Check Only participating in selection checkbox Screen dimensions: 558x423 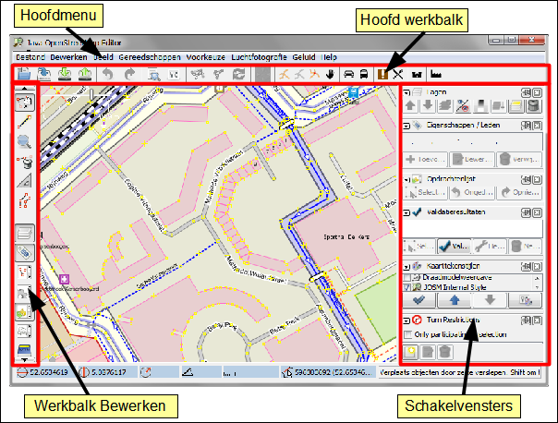coord(408,334)
